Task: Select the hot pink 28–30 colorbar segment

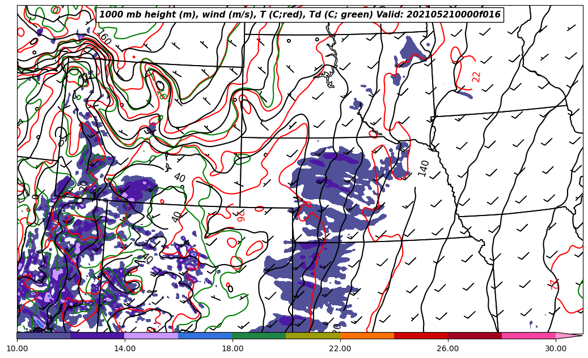Action: [x=528, y=335]
